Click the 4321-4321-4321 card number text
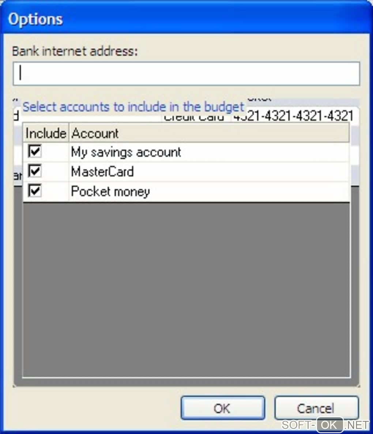The image size is (373, 434). pos(293,116)
